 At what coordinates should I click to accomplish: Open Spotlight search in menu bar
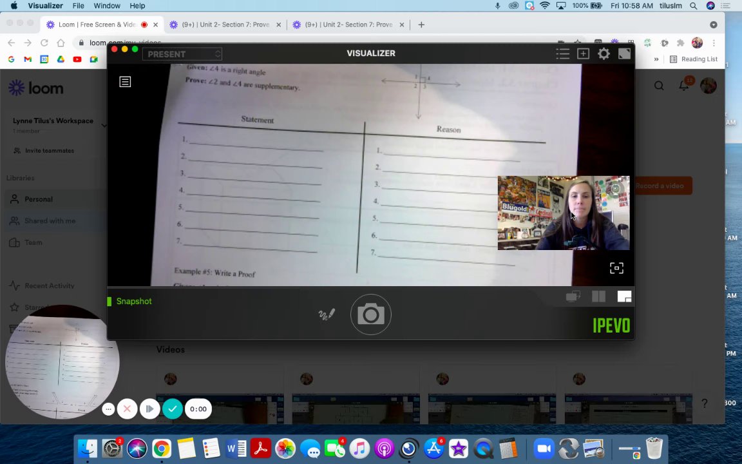click(693, 6)
